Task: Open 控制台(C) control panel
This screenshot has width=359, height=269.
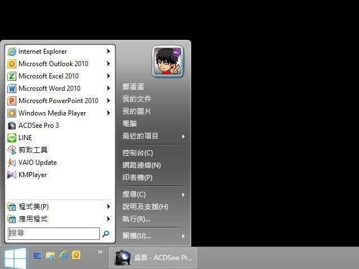Action: pos(137,153)
